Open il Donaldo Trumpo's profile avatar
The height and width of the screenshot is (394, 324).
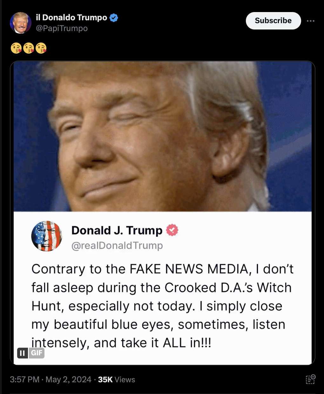[21, 23]
